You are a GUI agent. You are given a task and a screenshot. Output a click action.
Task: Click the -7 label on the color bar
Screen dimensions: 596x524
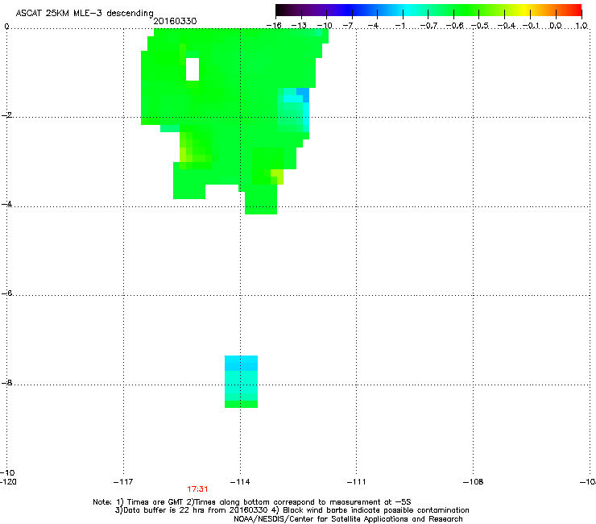(348, 26)
